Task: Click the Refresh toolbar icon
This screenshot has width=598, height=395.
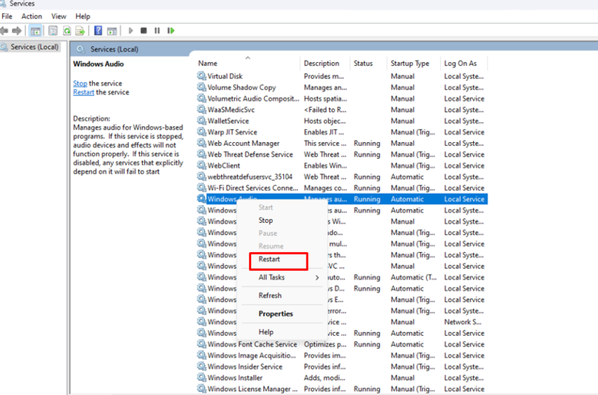Action: click(x=67, y=31)
